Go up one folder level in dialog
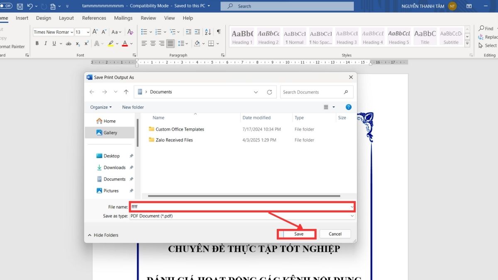Viewport: 498px width, 280px height. coord(127,92)
